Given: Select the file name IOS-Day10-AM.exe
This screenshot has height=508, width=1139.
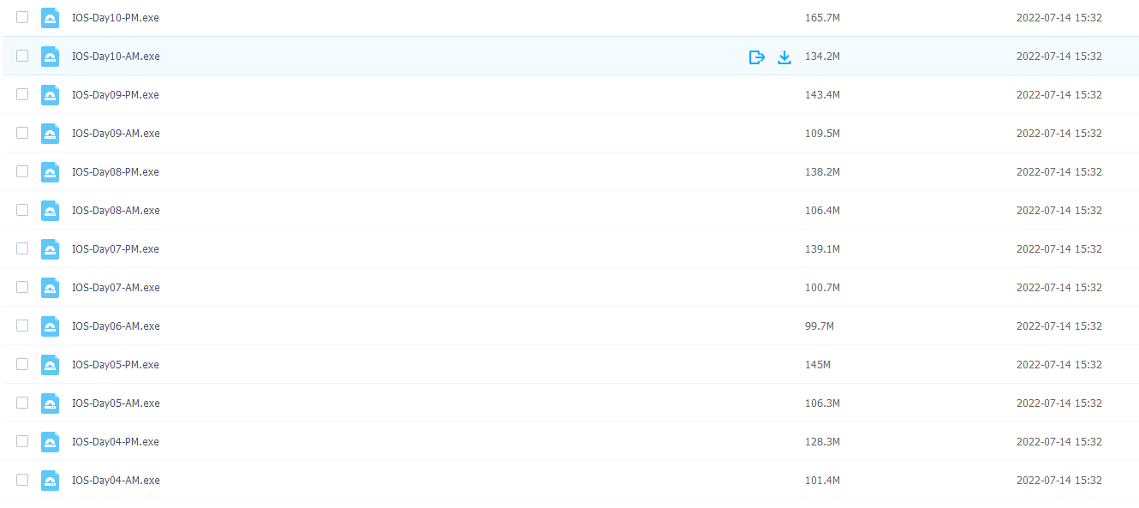Looking at the screenshot, I should (x=116, y=56).
